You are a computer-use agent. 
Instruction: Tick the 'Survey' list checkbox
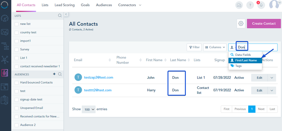(x=17, y=49)
